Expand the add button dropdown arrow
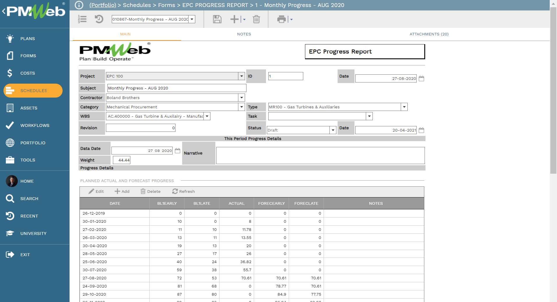The image size is (557, 302). point(244,19)
